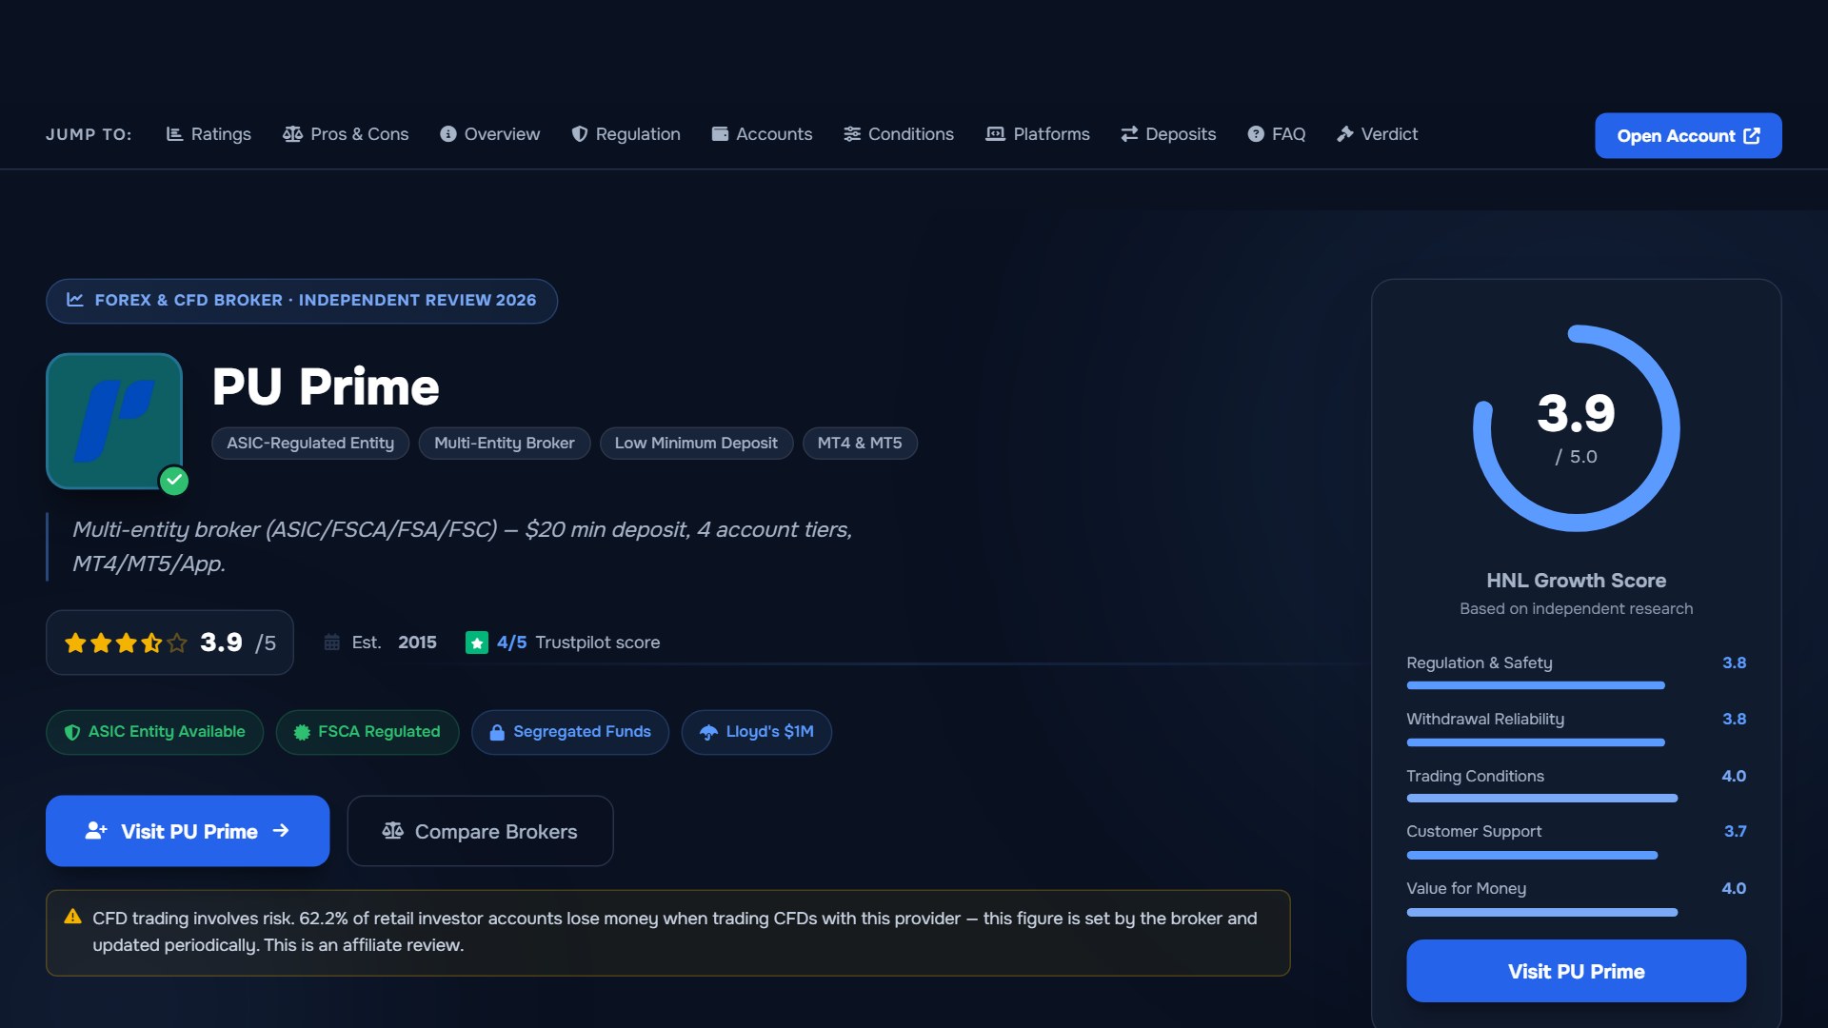Image resolution: width=1828 pixels, height=1028 pixels.
Task: Open the Overview nav link
Action: (x=489, y=134)
